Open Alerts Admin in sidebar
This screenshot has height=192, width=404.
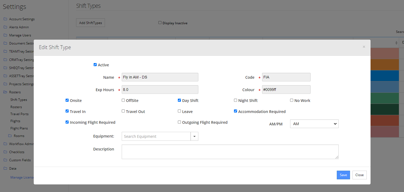pos(19,27)
